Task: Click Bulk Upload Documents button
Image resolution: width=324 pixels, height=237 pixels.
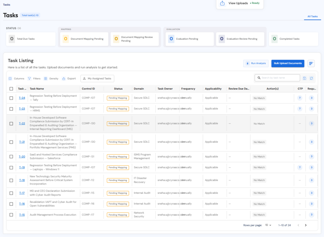Action: (288, 64)
